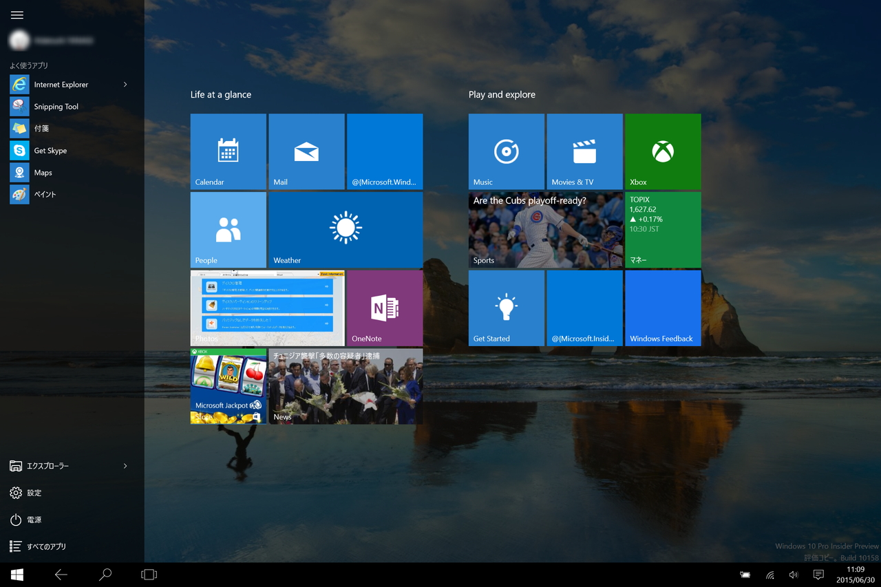Launch the OneNote tile
Screen dimensions: 881x587
click(385, 308)
